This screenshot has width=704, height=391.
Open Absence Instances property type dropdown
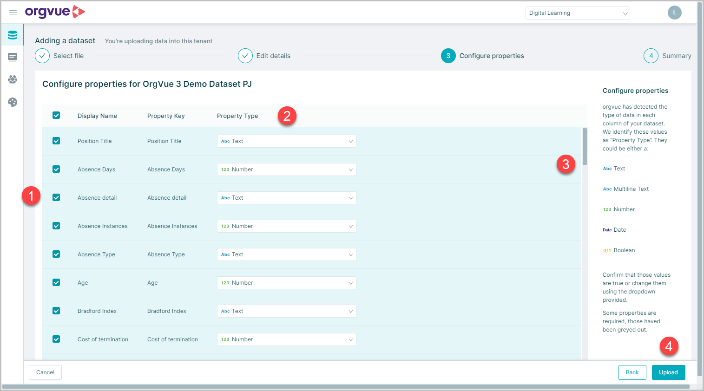(287, 226)
